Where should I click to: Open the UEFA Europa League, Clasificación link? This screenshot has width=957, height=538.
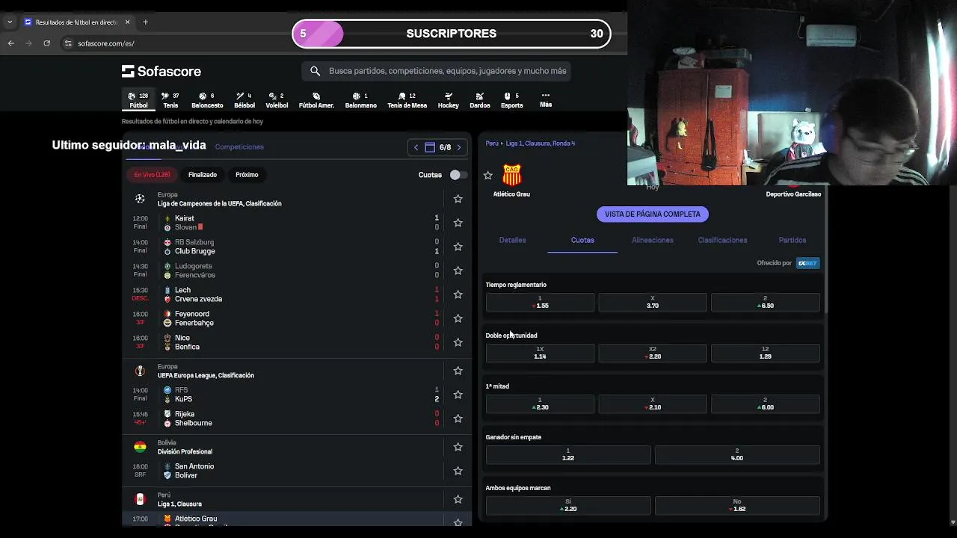206,375
